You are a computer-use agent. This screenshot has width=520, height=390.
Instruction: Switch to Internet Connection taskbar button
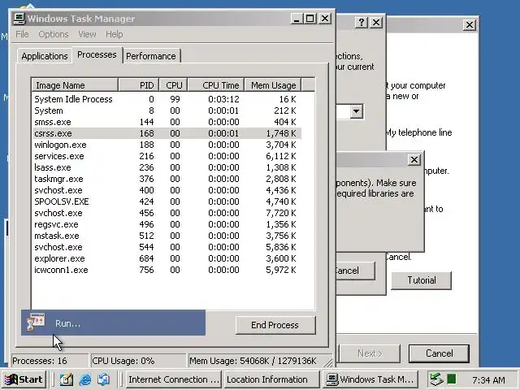coord(173,379)
